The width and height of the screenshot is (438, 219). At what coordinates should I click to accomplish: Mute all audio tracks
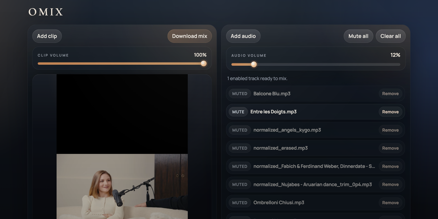[358, 36]
